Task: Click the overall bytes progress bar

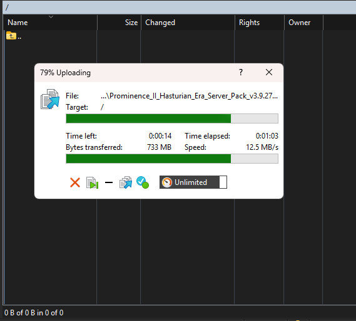Action: [172, 159]
